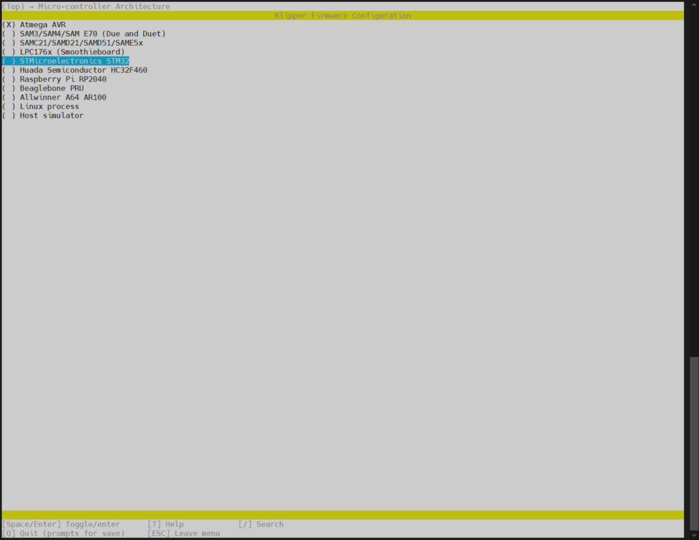Choose SAM3/SAM4/SAM E70 (Due and Duet)
699x540 pixels.
click(84, 33)
